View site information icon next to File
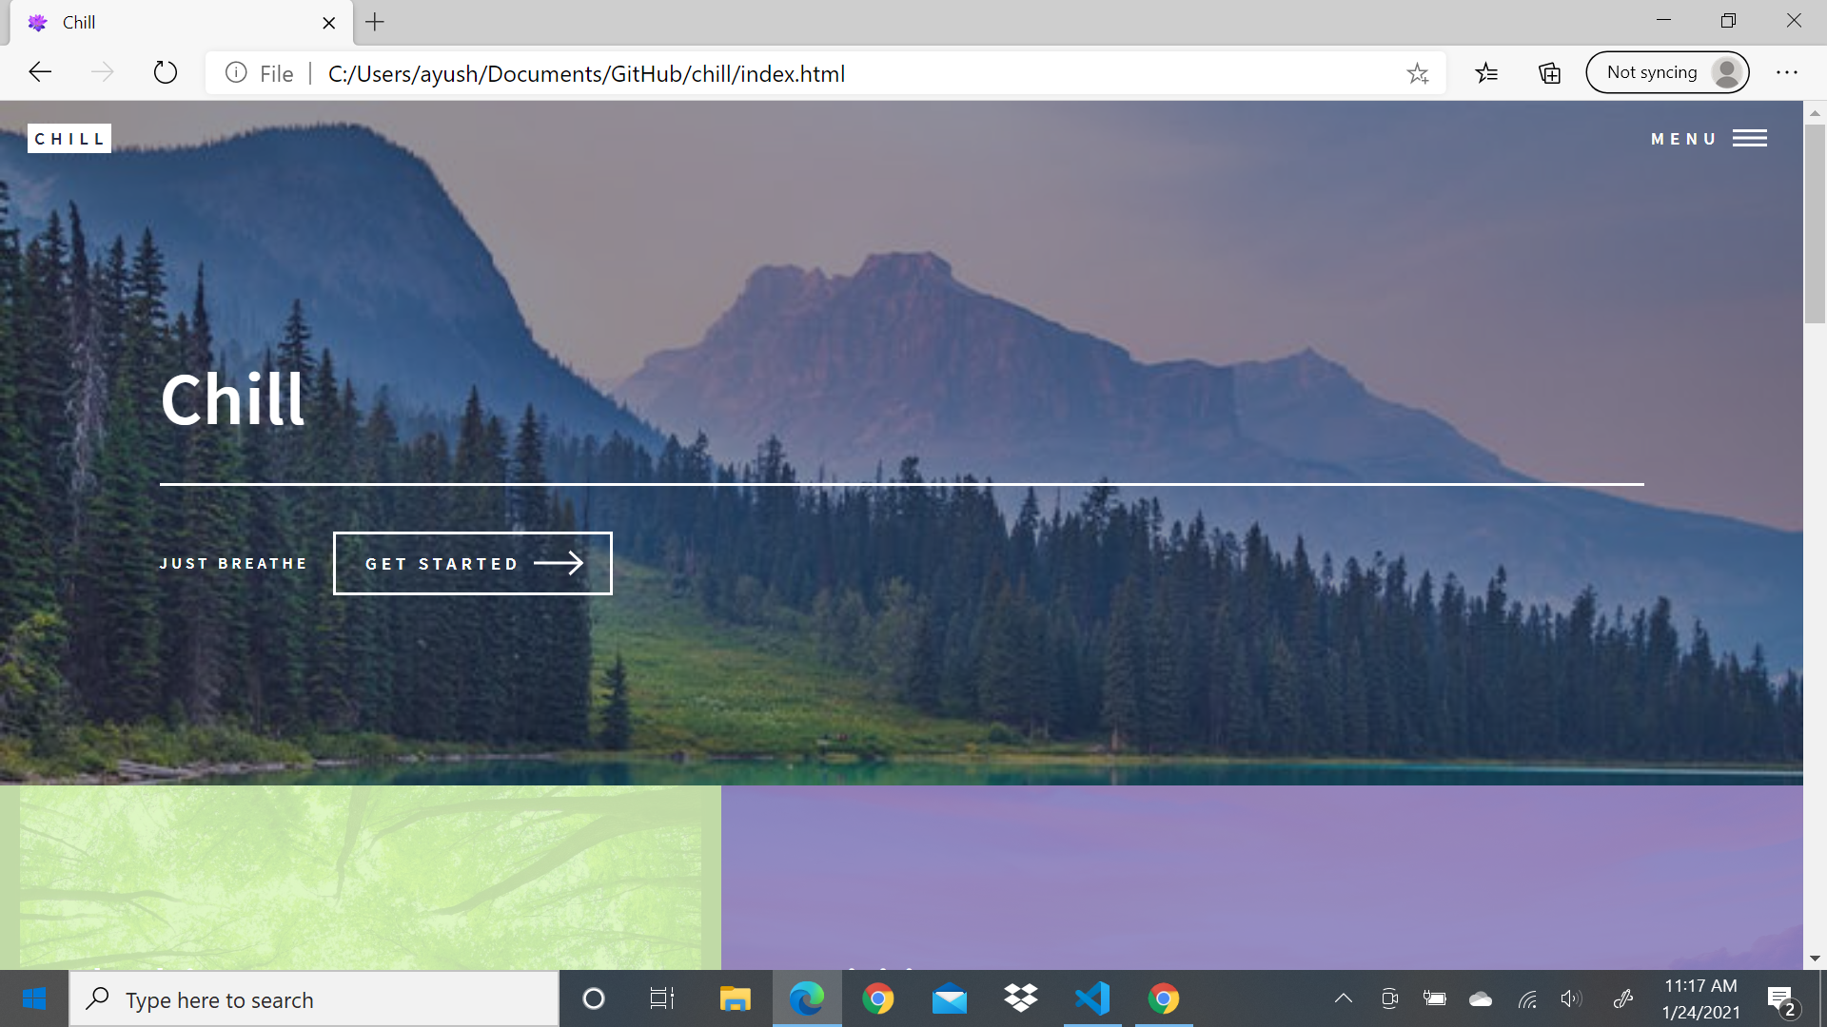 click(236, 73)
